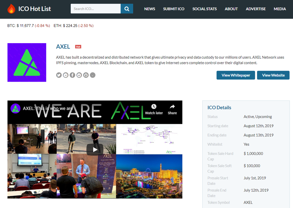Click the starting date 'August 12th, 2019'
The image size is (293, 208).
coord(258,126)
